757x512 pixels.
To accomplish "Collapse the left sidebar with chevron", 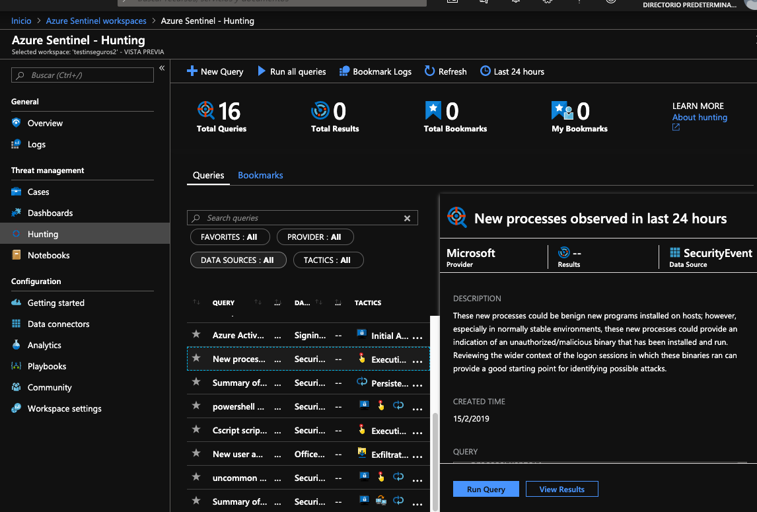I will (x=162, y=69).
